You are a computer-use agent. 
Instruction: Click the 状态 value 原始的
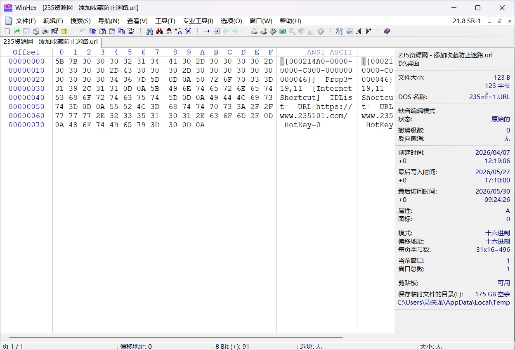click(501, 119)
